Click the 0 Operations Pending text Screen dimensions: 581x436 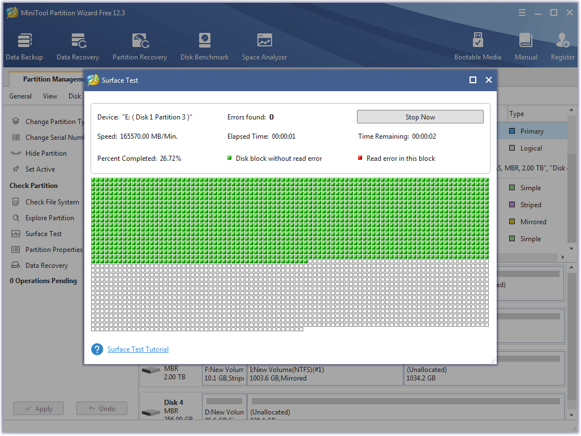[x=44, y=281]
